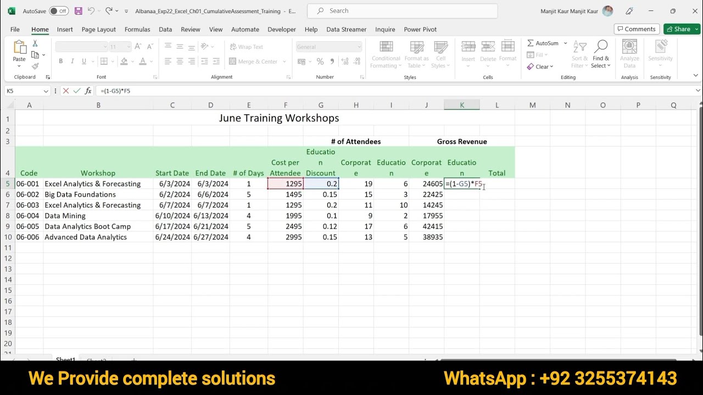703x395 pixels.
Task: Open the File menu
Action: tap(15, 30)
